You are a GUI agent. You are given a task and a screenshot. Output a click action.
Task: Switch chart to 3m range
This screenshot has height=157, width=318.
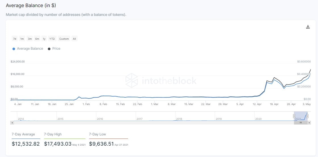click(30, 39)
